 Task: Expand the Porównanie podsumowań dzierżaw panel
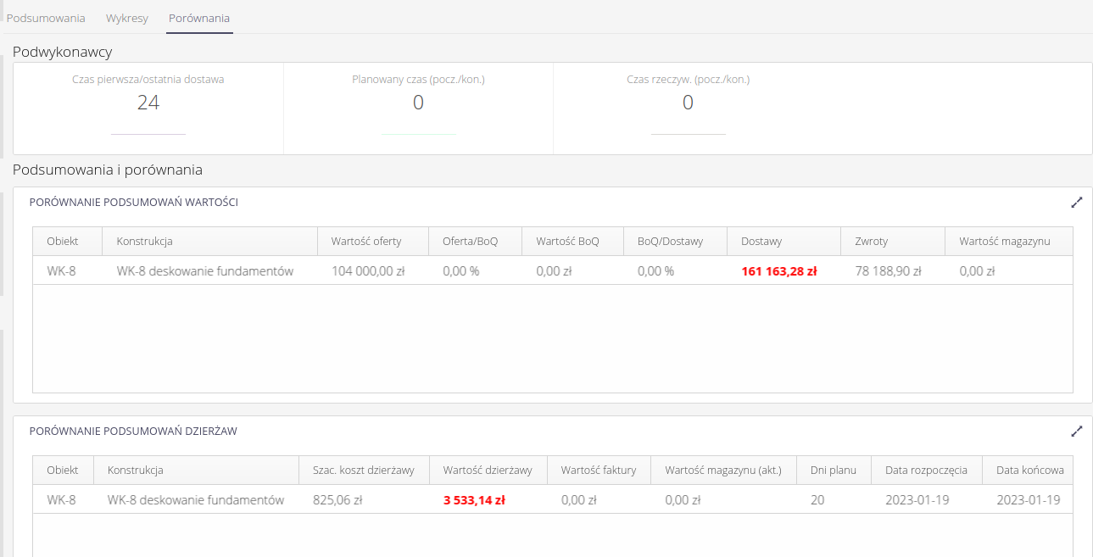coord(1076,431)
